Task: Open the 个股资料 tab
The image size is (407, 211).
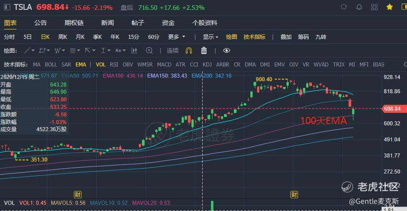Action: pos(205,23)
